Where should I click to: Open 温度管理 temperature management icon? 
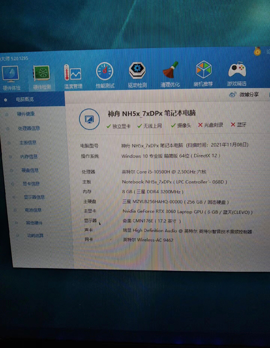pos(73,76)
